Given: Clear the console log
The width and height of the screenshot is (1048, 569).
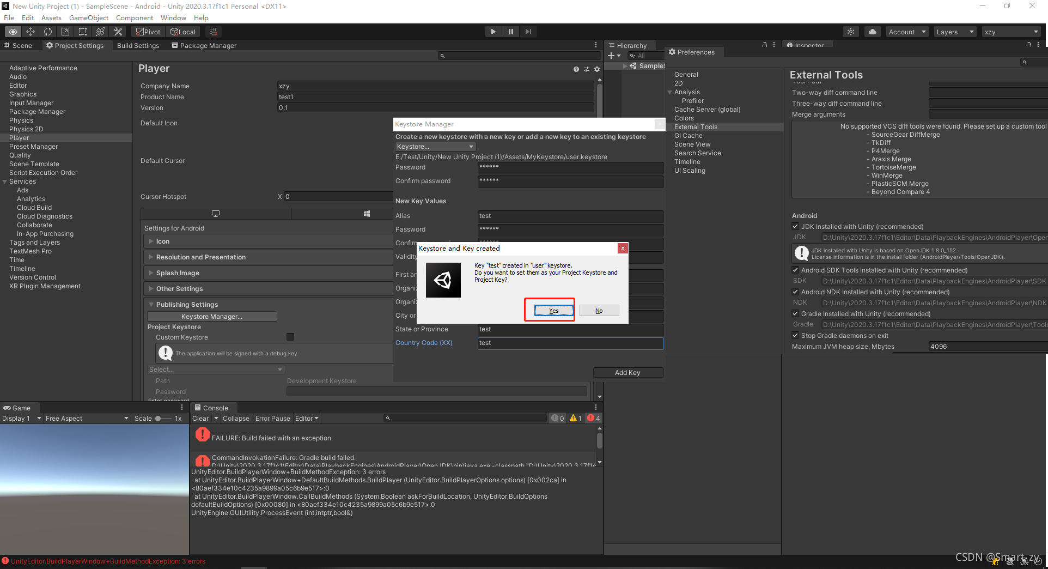Looking at the screenshot, I should (200, 419).
